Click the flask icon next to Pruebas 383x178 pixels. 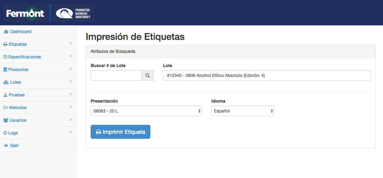click(x=5, y=95)
